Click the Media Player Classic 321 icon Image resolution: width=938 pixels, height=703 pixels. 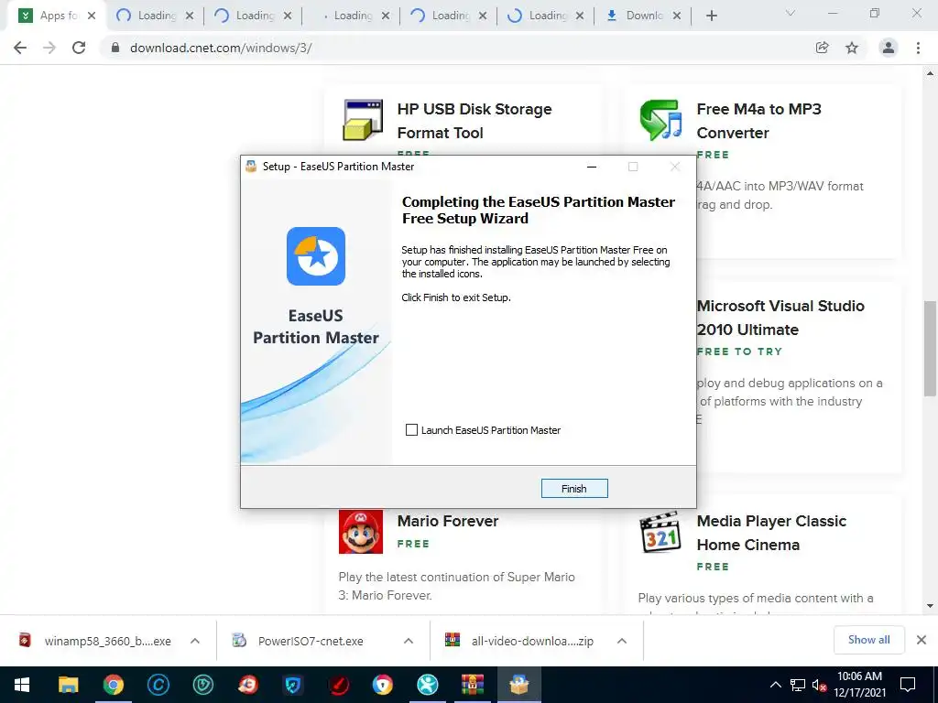[660, 532]
